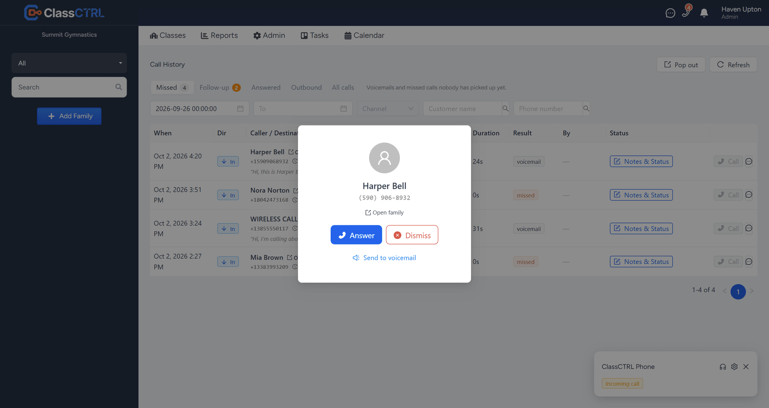Click the Add Family button
The width and height of the screenshot is (769, 408).
(69, 116)
